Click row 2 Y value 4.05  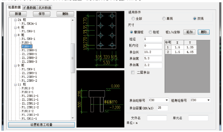click(x=190, y=52)
